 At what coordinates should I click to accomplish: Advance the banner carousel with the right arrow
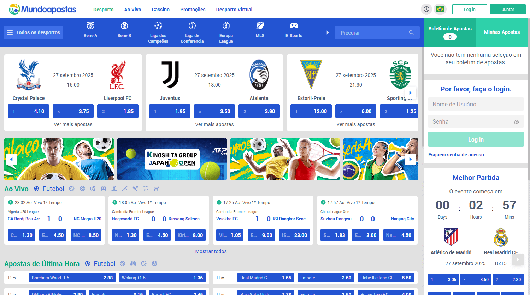411,159
